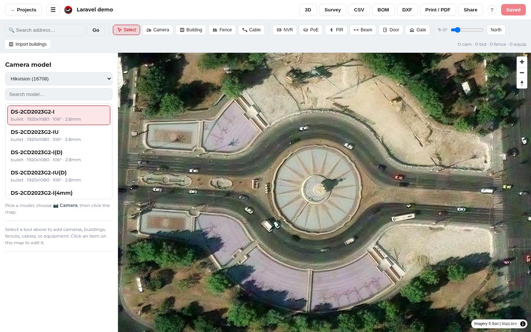
Task: Select camera model DS-2CD2023G2-I(D)
Action: pos(59,156)
